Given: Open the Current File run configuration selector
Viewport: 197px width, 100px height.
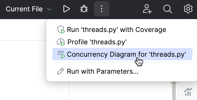Looking at the screenshot, I should [29, 9].
